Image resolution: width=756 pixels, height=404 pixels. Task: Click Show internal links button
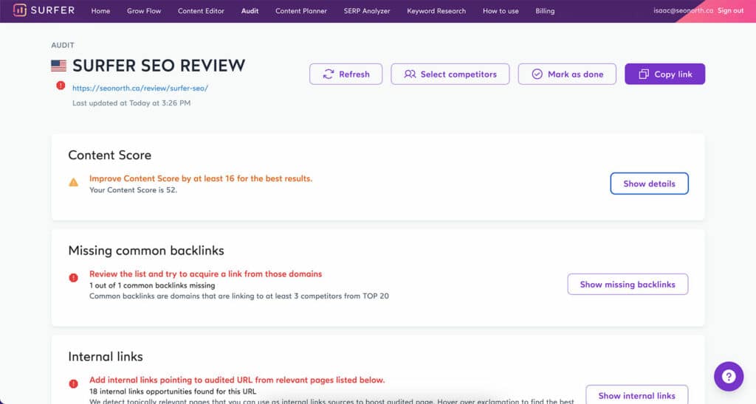point(636,395)
